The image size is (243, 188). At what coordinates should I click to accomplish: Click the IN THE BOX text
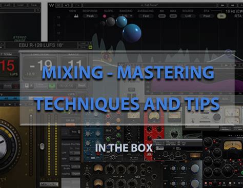[x=124, y=148]
